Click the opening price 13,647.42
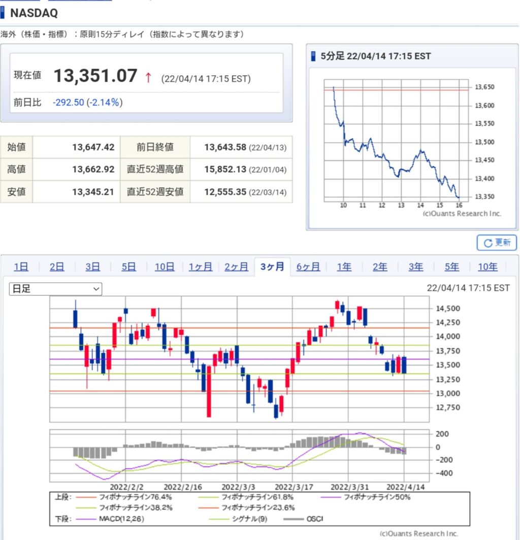 click(93, 147)
